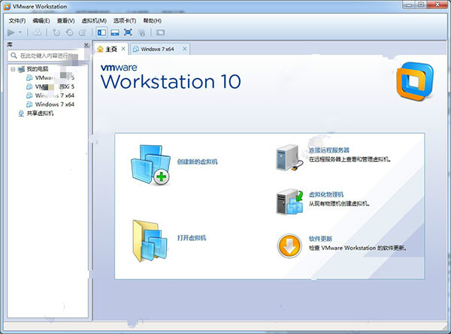
Task: Select 我的电脑 in the library tree
Action: [x=38, y=68]
